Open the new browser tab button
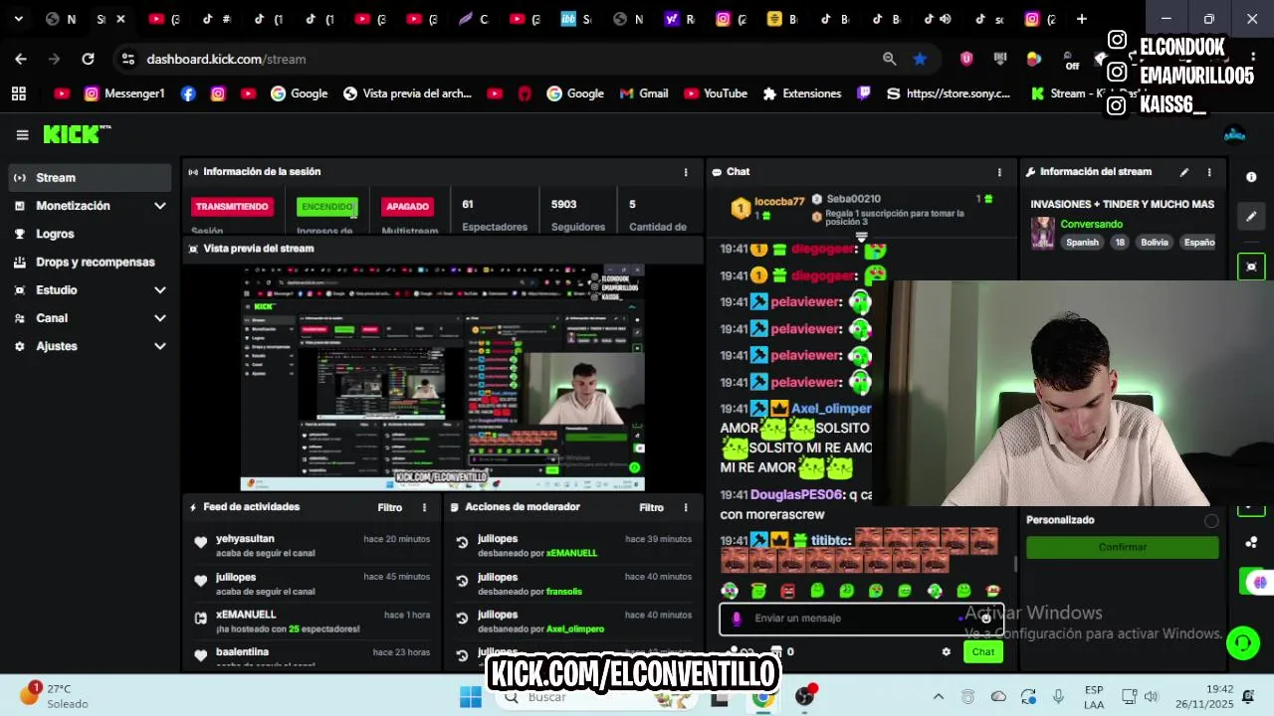Image resolution: width=1274 pixels, height=716 pixels. pyautogui.click(x=1081, y=19)
